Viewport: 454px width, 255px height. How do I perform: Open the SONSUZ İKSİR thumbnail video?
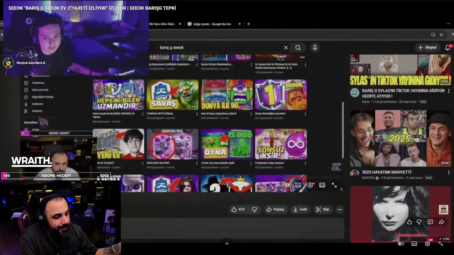click(x=281, y=144)
